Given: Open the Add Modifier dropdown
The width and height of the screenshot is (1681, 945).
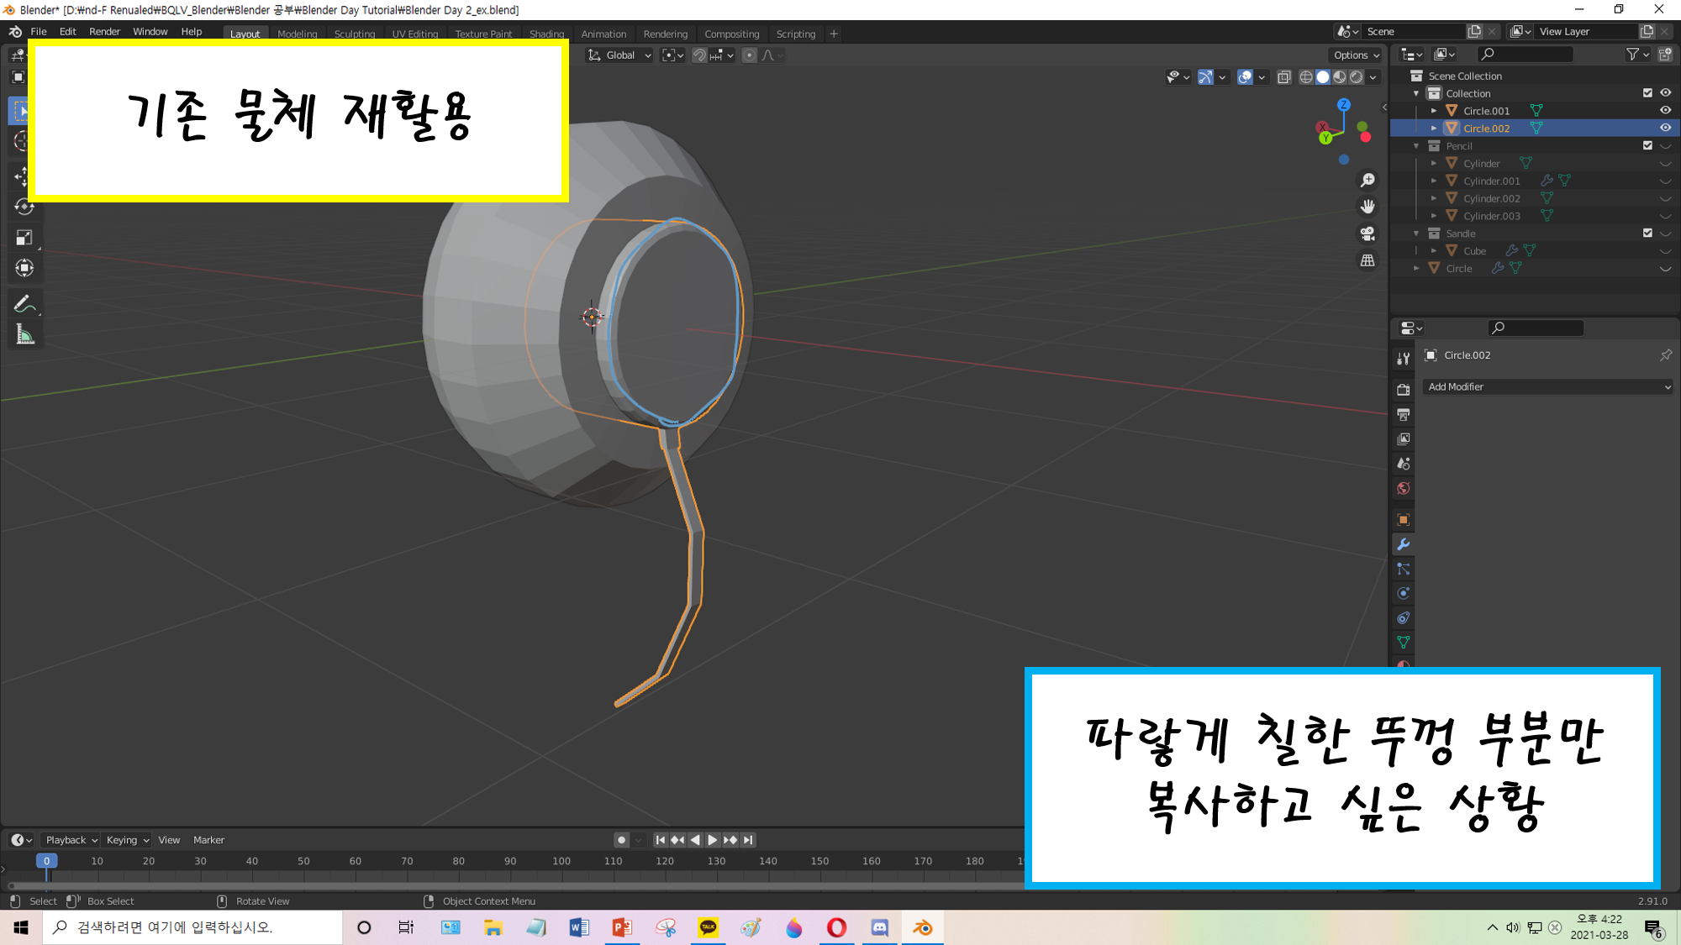Looking at the screenshot, I should pos(1548,386).
